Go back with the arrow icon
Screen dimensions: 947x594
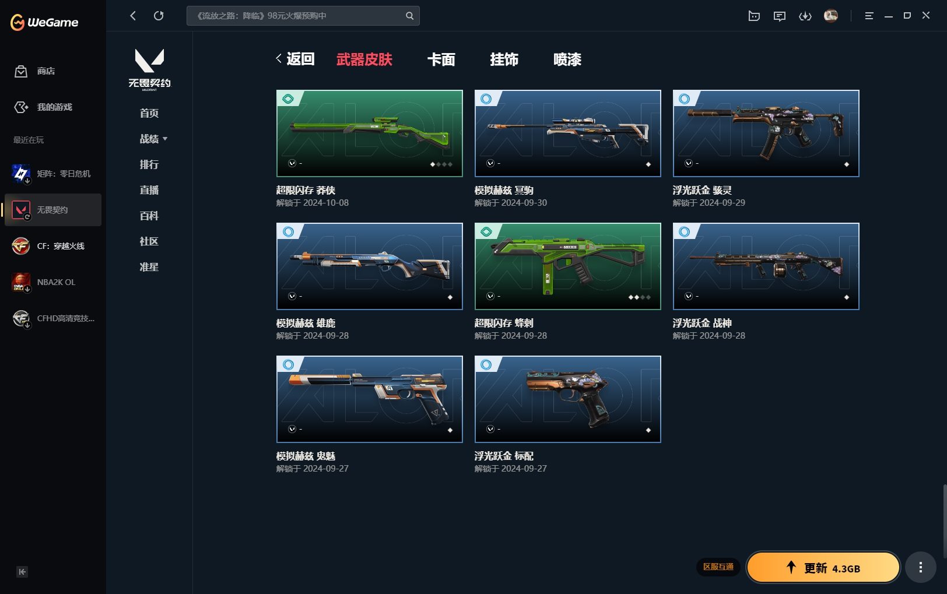(x=133, y=16)
